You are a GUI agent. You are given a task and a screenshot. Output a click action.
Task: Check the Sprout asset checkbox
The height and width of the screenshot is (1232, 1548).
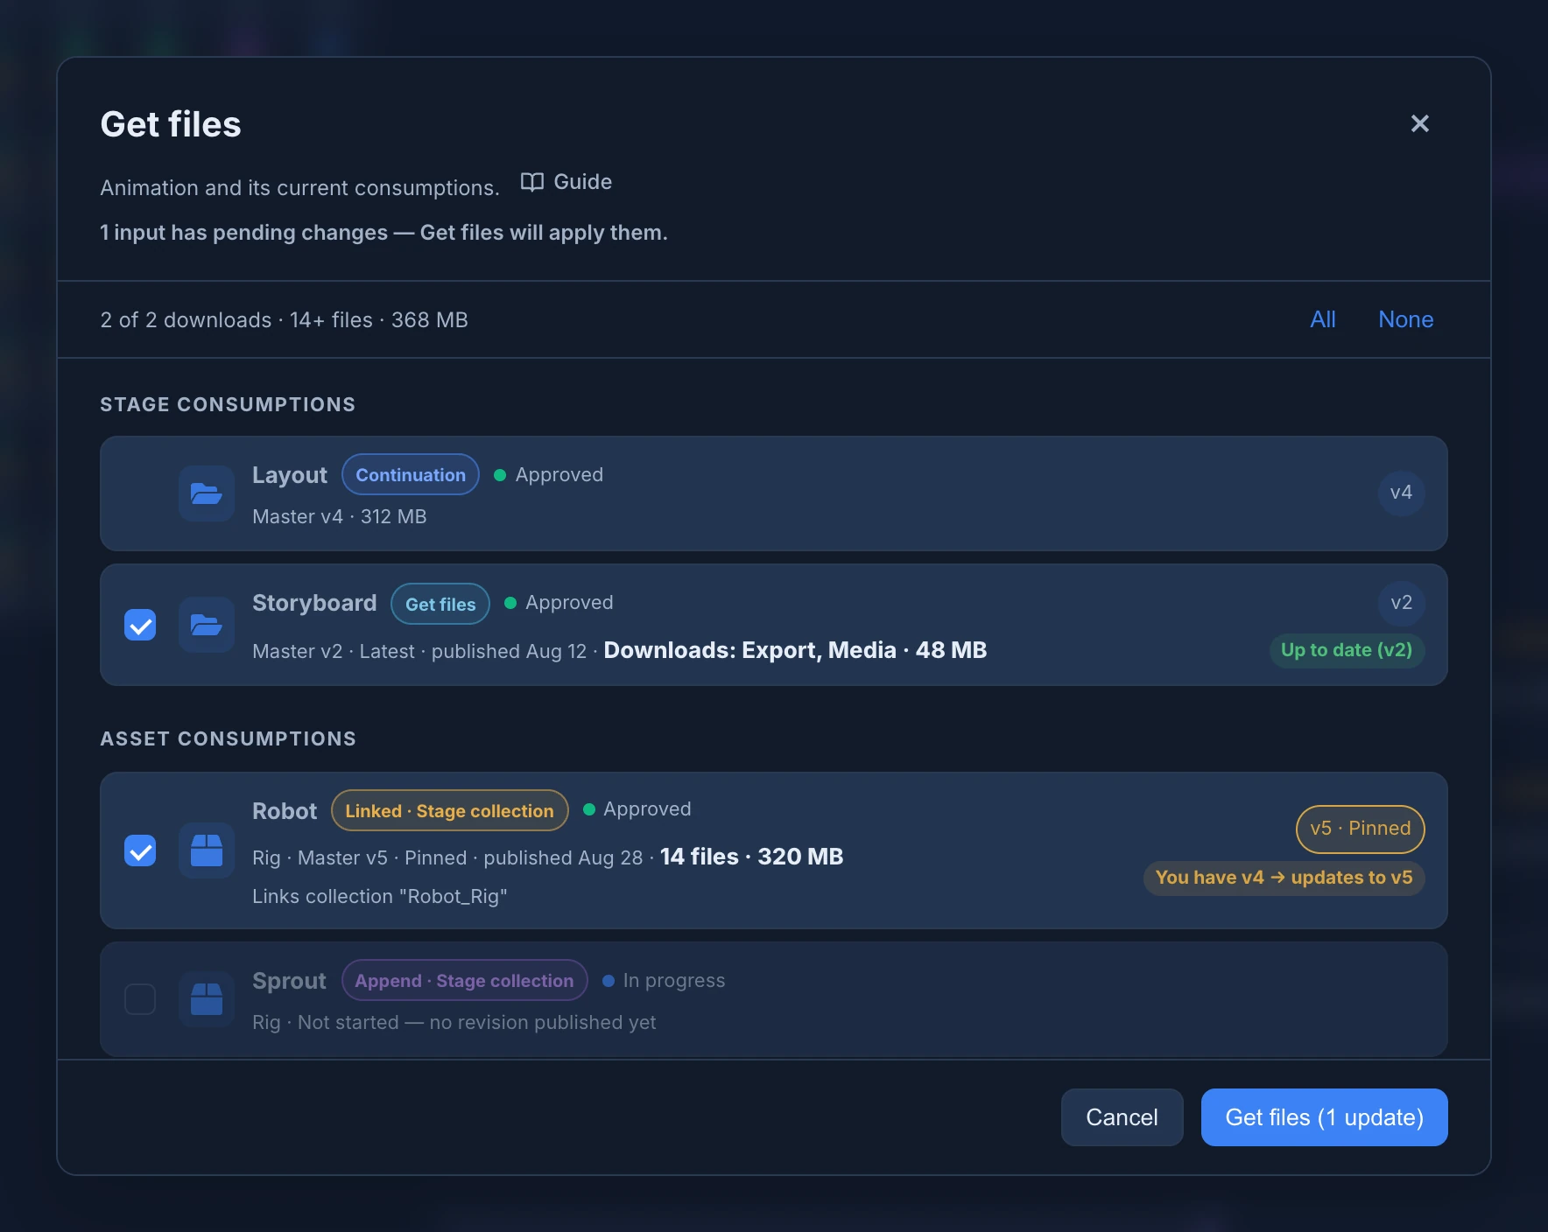click(140, 999)
